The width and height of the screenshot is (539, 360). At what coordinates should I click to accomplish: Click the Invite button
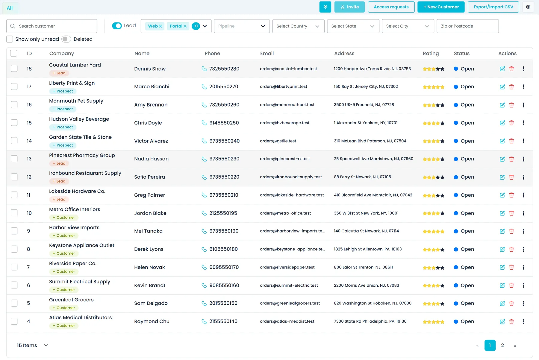coord(349,7)
